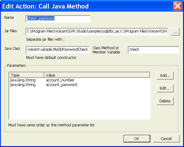Click the Value column header
This screenshot has height=147, width=184.
click(x=97, y=75)
